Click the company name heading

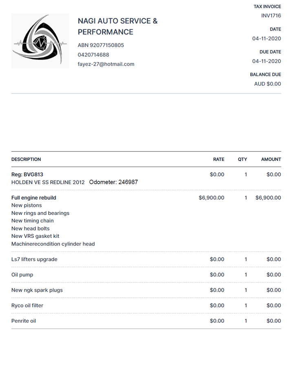(x=117, y=26)
